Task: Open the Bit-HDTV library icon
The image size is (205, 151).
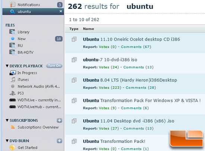Action: click(13, 52)
